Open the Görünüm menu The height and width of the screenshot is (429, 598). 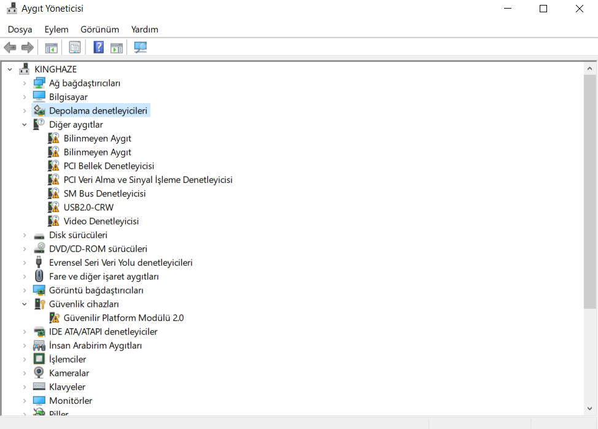tap(99, 29)
